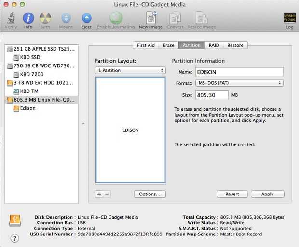Click the Read/Write status text

click(232, 222)
